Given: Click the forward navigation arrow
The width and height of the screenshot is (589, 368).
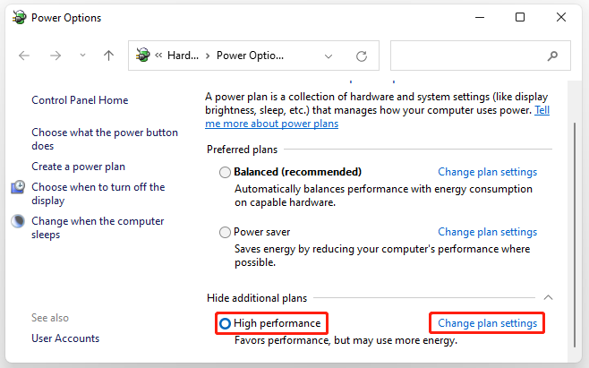Looking at the screenshot, I should point(55,56).
